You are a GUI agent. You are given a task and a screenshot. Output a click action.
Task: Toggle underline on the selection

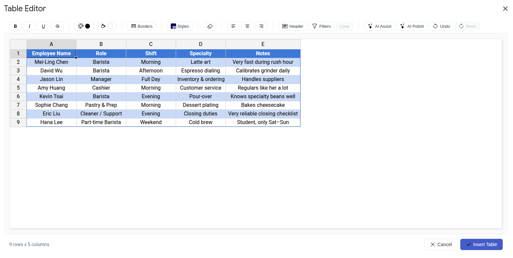(x=43, y=26)
